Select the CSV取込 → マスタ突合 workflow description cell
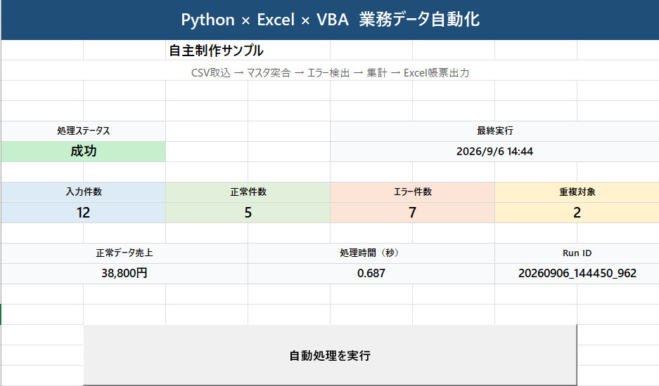 (330, 72)
